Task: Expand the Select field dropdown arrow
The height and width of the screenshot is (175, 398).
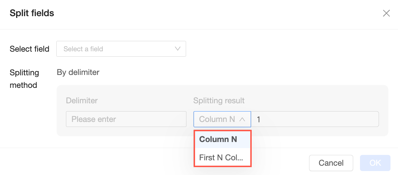Action: (x=177, y=49)
